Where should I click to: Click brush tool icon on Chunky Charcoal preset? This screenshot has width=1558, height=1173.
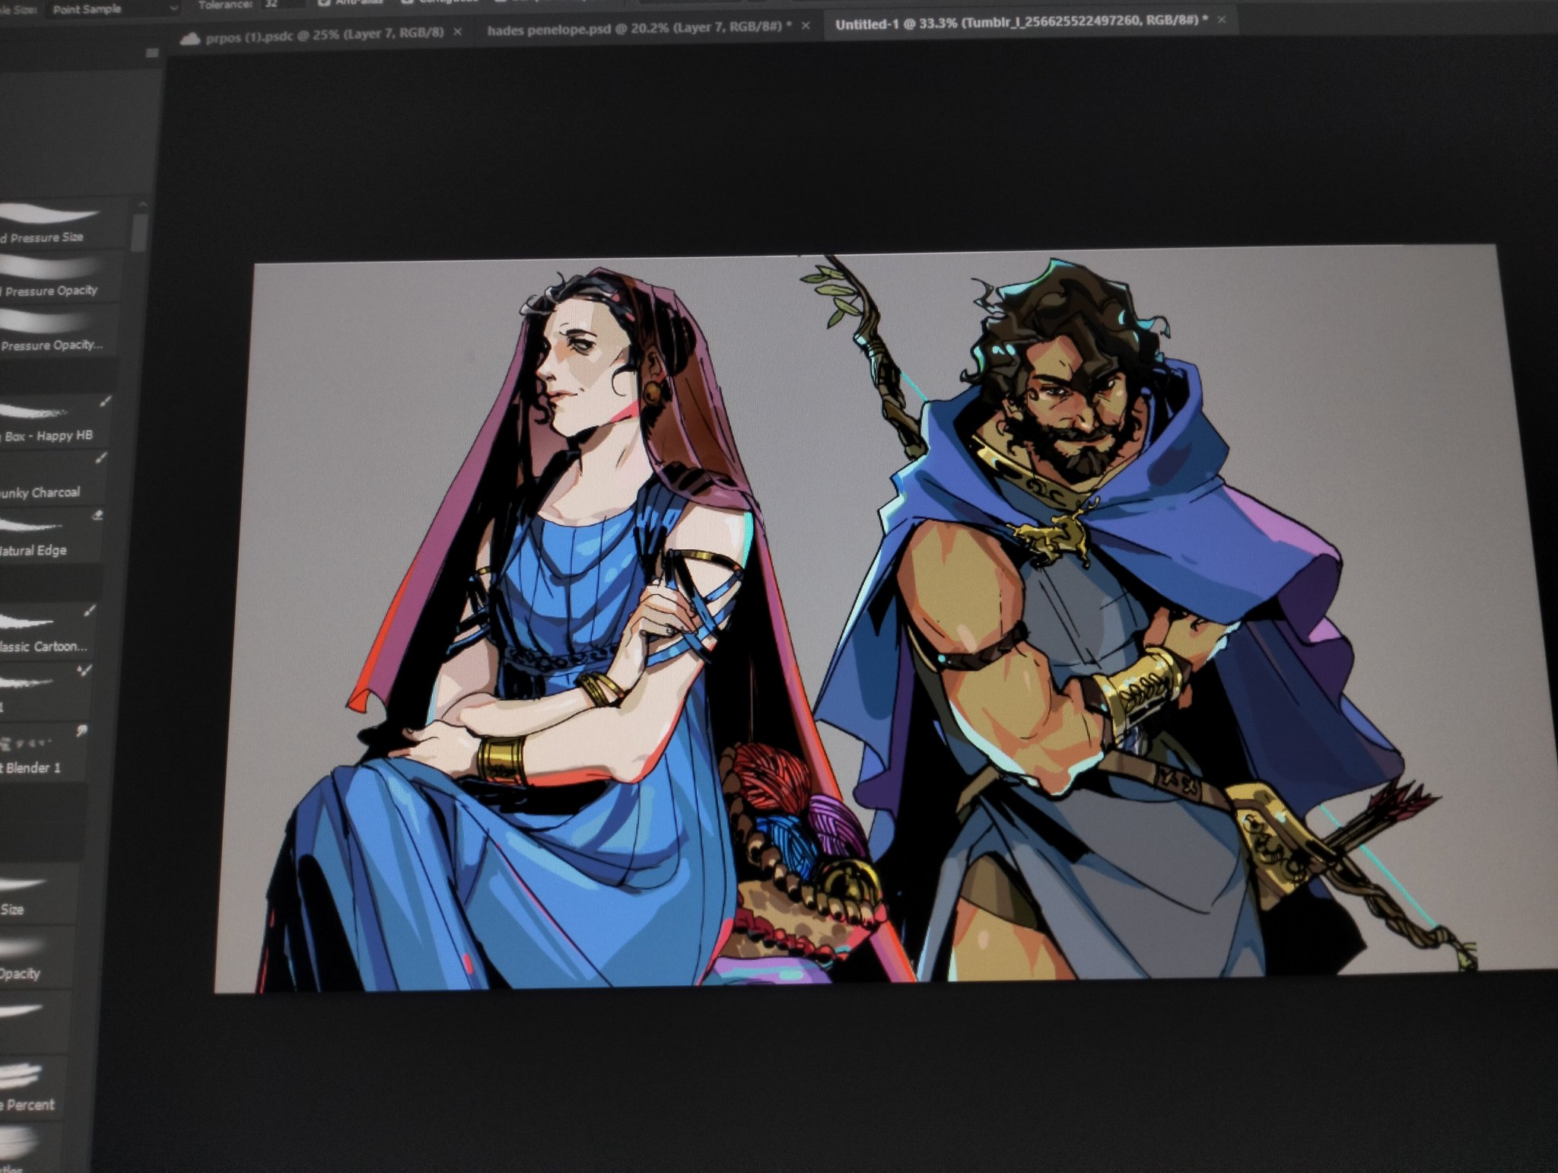101,458
